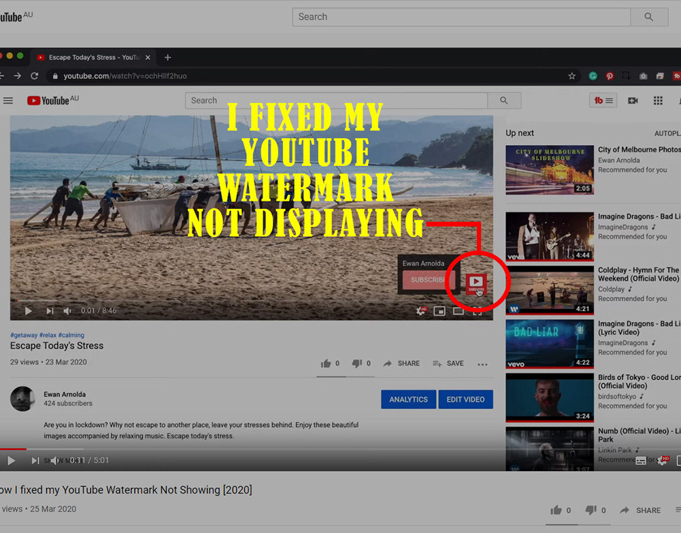681x533 pixels.
Task: Reload the page in inner browser
Action: 35,76
